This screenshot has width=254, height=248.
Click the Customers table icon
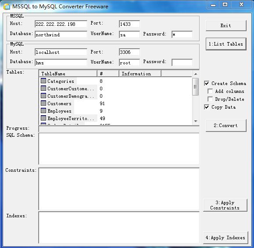point(43,103)
